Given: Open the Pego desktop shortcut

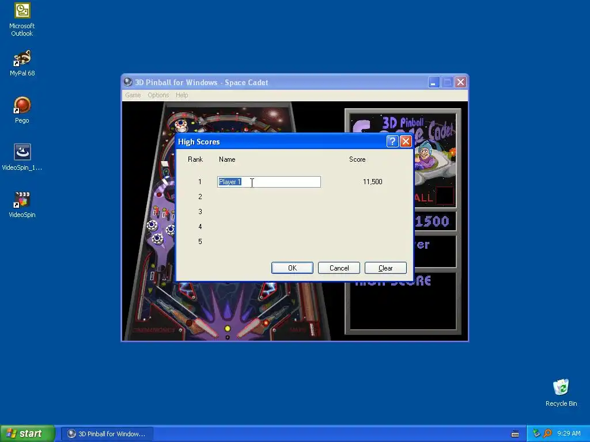Looking at the screenshot, I should click(22, 110).
